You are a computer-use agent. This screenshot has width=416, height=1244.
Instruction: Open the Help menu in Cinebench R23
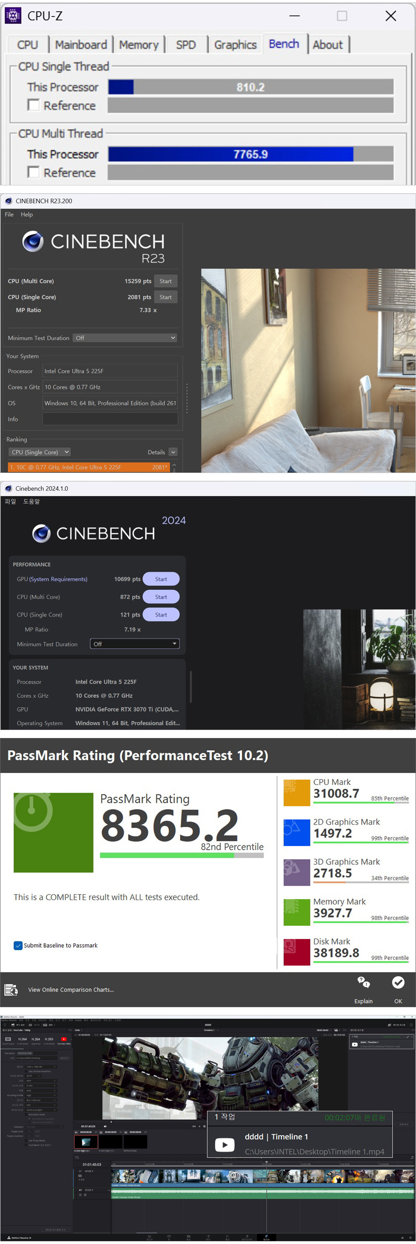pyautogui.click(x=27, y=215)
